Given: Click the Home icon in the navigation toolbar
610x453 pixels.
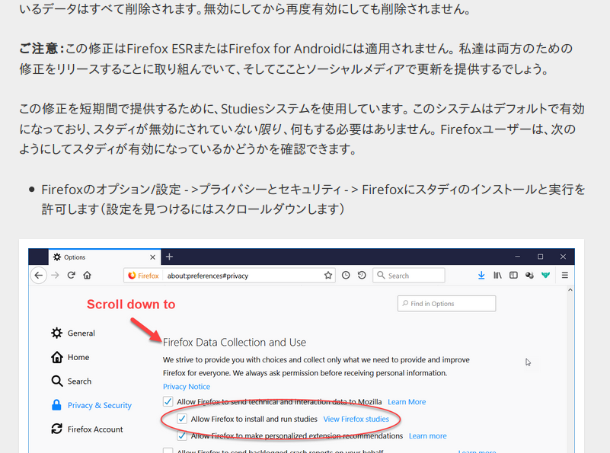Looking at the screenshot, I should 87,276.
